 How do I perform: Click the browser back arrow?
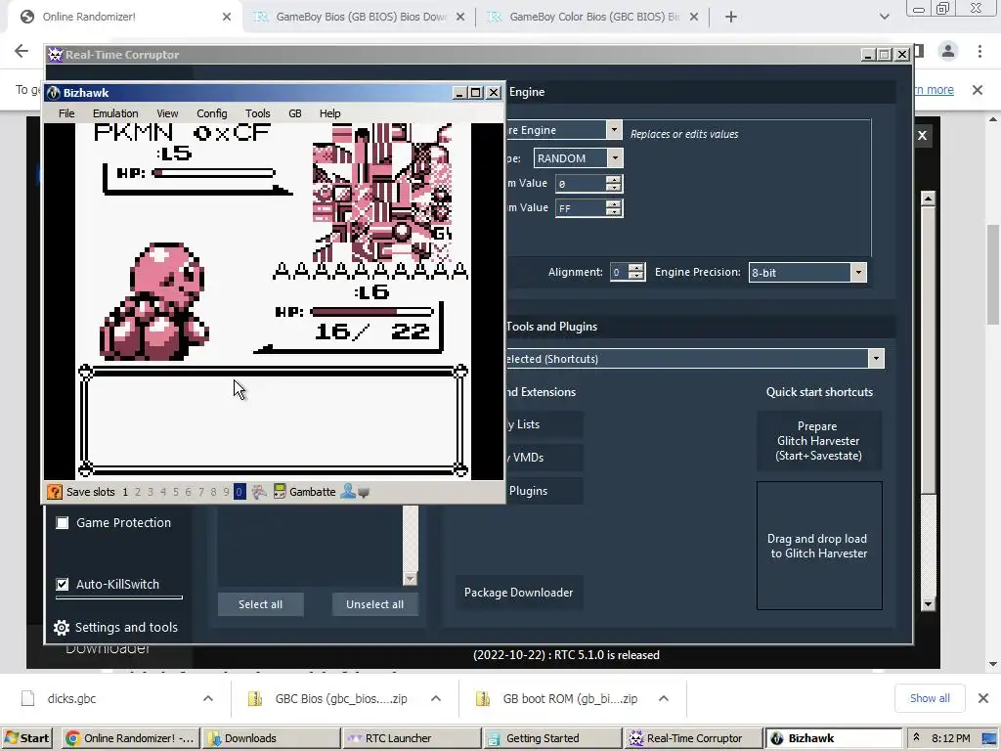click(22, 51)
